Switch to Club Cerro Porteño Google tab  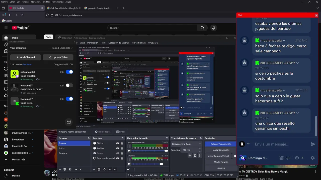click(x=64, y=8)
